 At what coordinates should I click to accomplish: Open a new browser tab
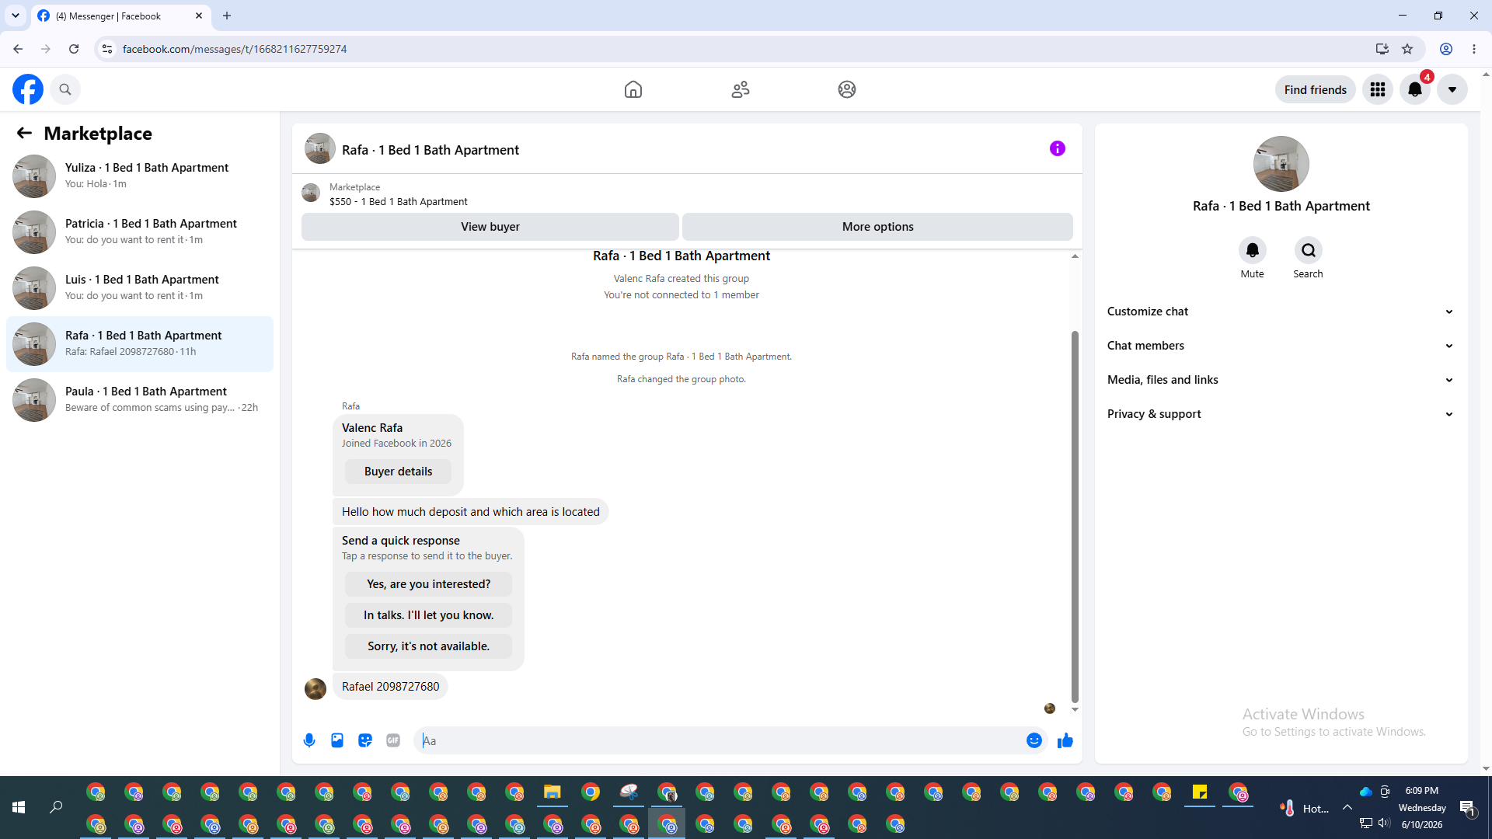(227, 16)
